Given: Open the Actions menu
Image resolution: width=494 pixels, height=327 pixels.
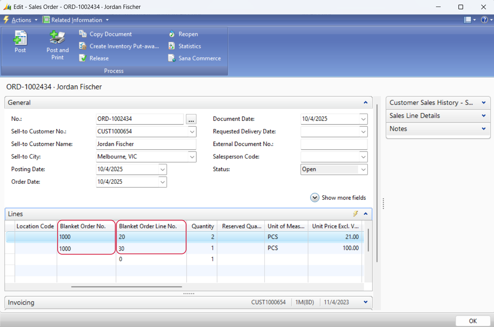Looking at the screenshot, I should [21, 20].
